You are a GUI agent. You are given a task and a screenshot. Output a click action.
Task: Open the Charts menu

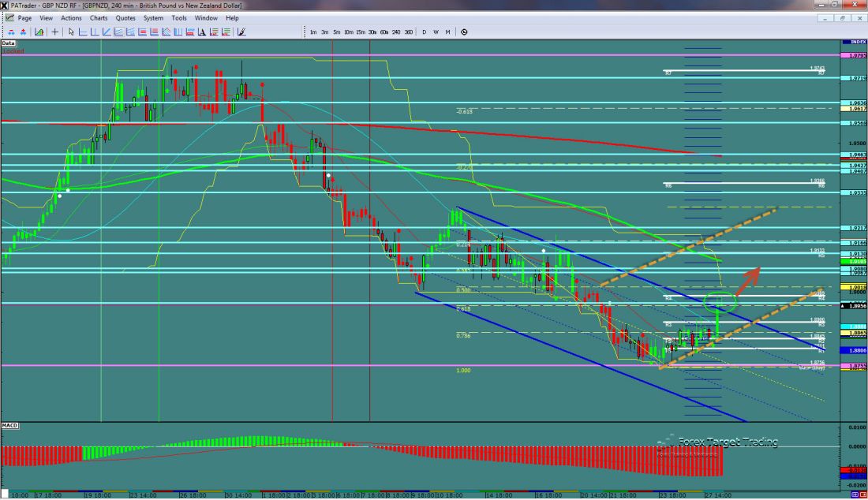click(99, 17)
